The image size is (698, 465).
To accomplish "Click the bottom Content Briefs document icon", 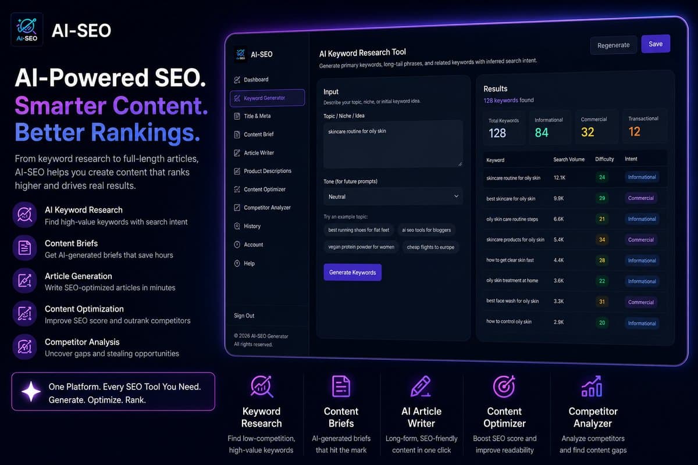I will pyautogui.click(x=341, y=386).
